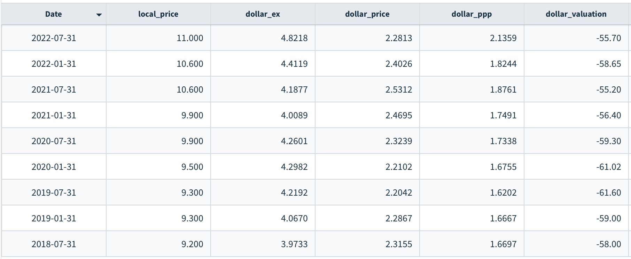This screenshot has width=631, height=259.
Task: Click the Date column header
Action: [x=53, y=14]
